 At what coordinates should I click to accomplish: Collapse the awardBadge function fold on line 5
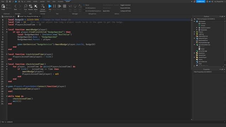7,30
